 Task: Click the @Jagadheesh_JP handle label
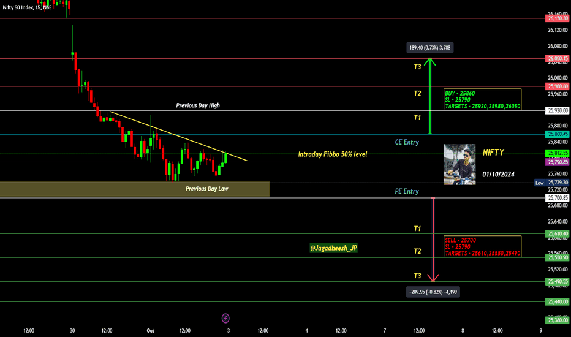click(x=333, y=248)
